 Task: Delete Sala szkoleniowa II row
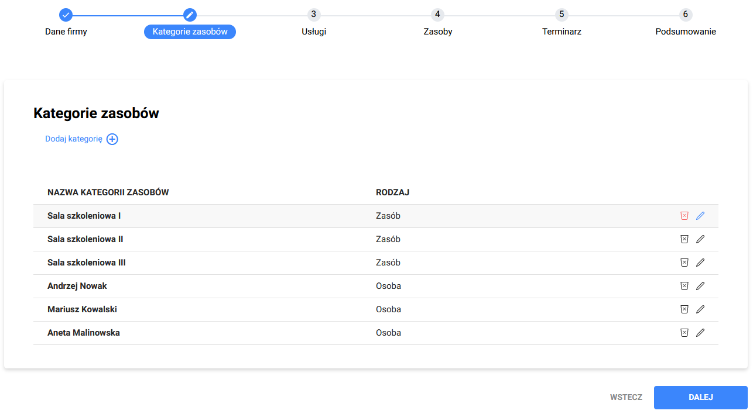684,239
